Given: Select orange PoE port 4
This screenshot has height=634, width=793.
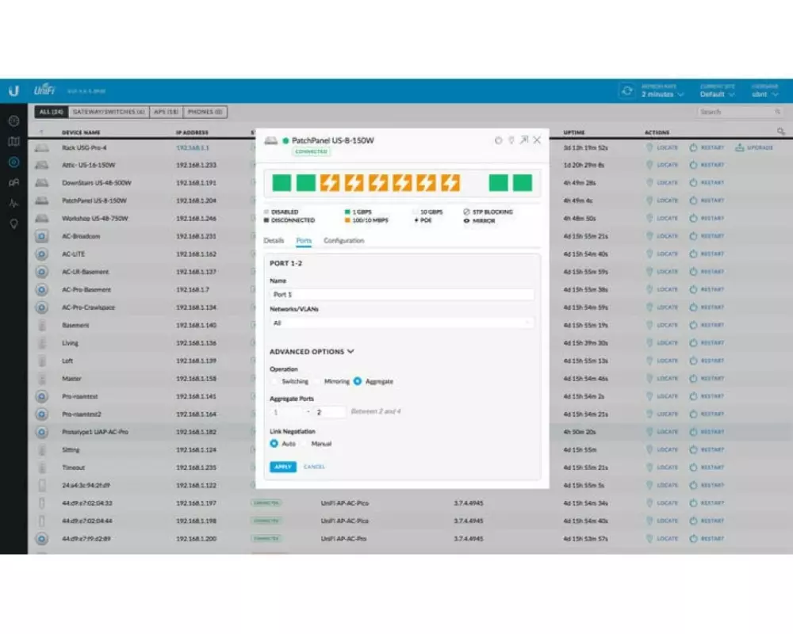Looking at the screenshot, I should click(354, 182).
